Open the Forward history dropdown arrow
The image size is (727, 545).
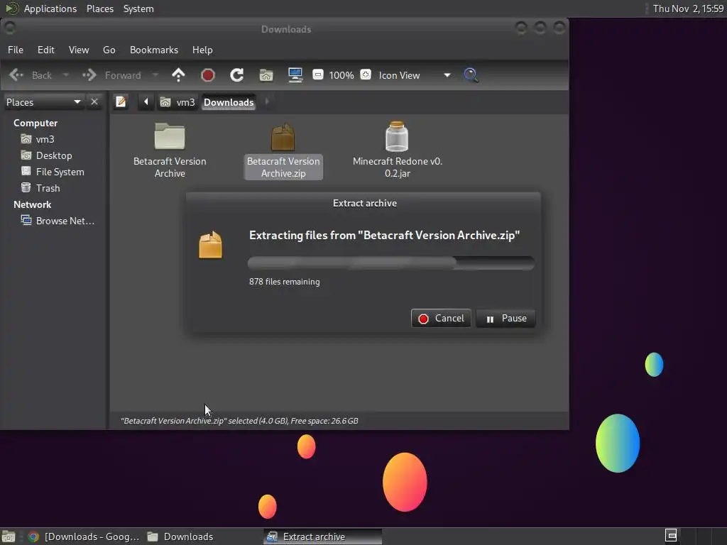(x=155, y=75)
